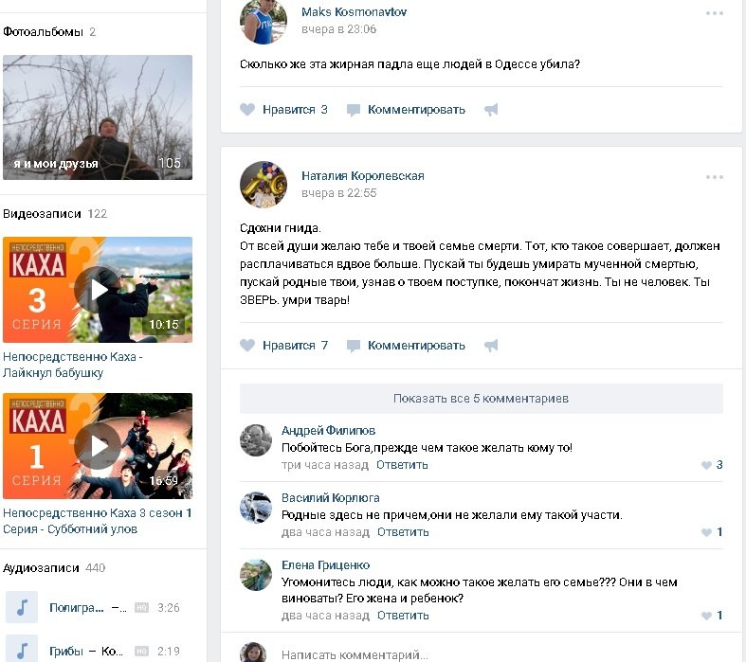Play Каха 3 серия video thumbnail
This screenshot has width=746, height=662.
click(98, 290)
